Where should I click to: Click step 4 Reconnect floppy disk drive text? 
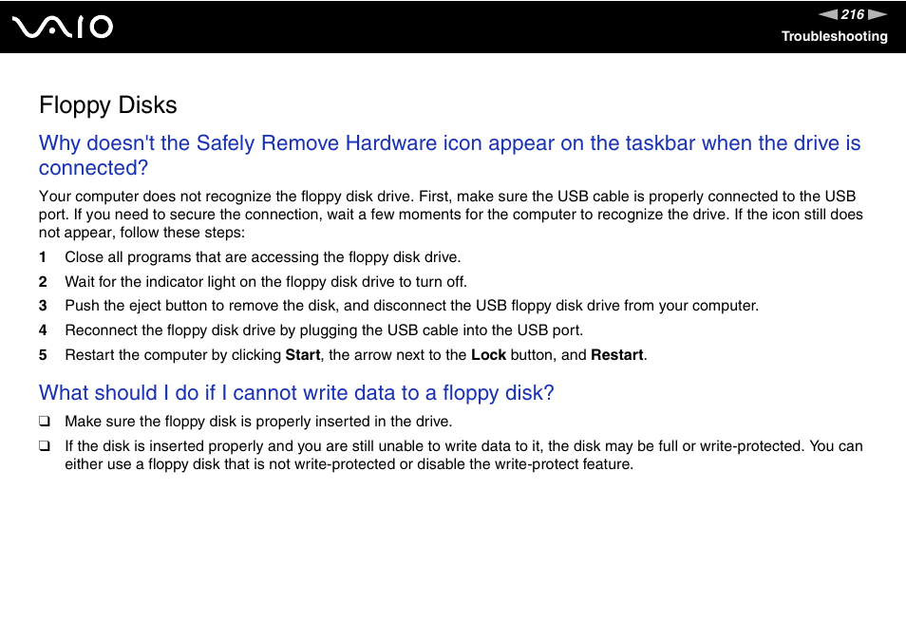pyautogui.click(x=324, y=330)
